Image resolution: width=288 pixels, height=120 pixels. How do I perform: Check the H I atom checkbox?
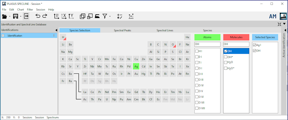(x=197, y=51)
